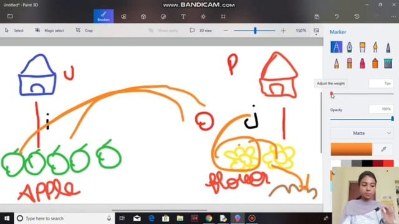Click the zoom slider handle
Screen dimensions: 399x224
[x=255, y=30]
